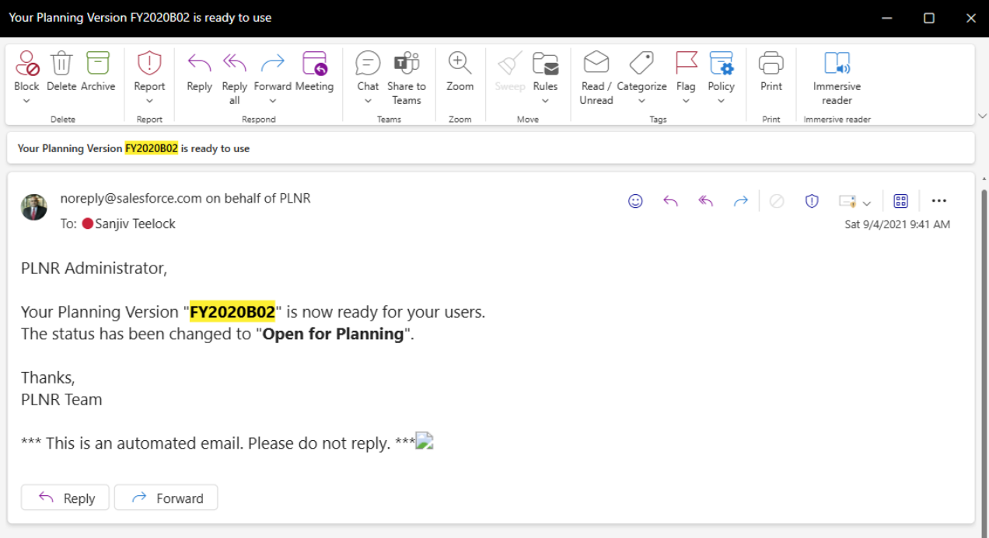This screenshot has height=538, width=989.
Task: Delete this email using trash icon
Action: pyautogui.click(x=61, y=64)
